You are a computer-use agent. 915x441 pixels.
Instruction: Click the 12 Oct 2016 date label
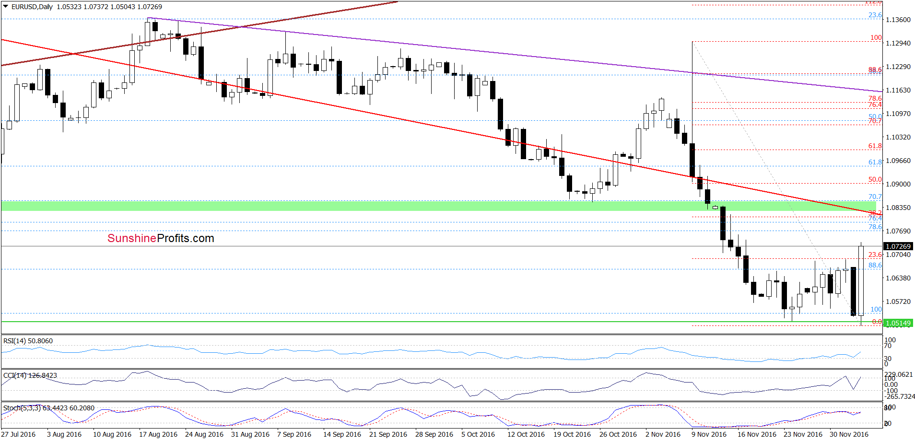coord(527,434)
